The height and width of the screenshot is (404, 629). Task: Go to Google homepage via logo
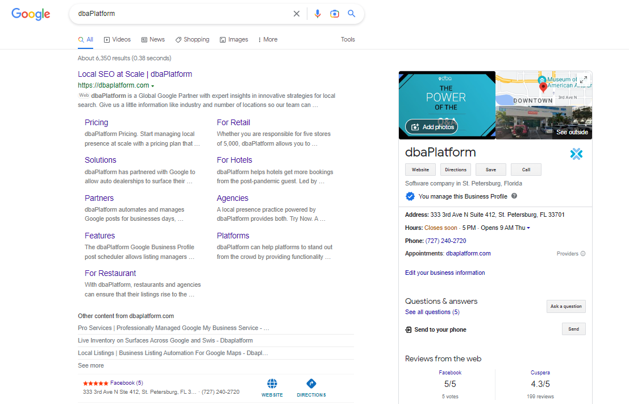click(31, 14)
